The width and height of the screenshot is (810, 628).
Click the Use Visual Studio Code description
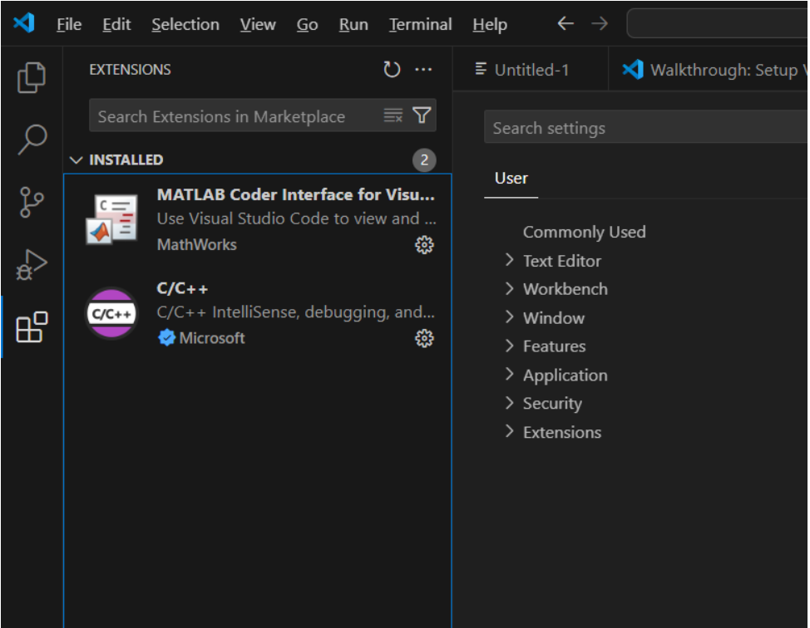pos(297,218)
